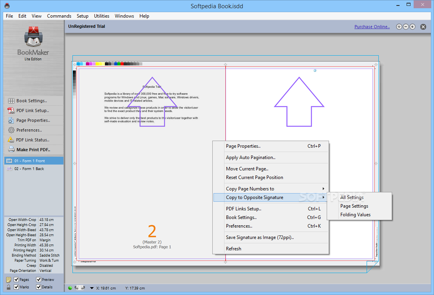Select Folding Values in submenu
This screenshot has height=295, width=434.
tap(360, 214)
